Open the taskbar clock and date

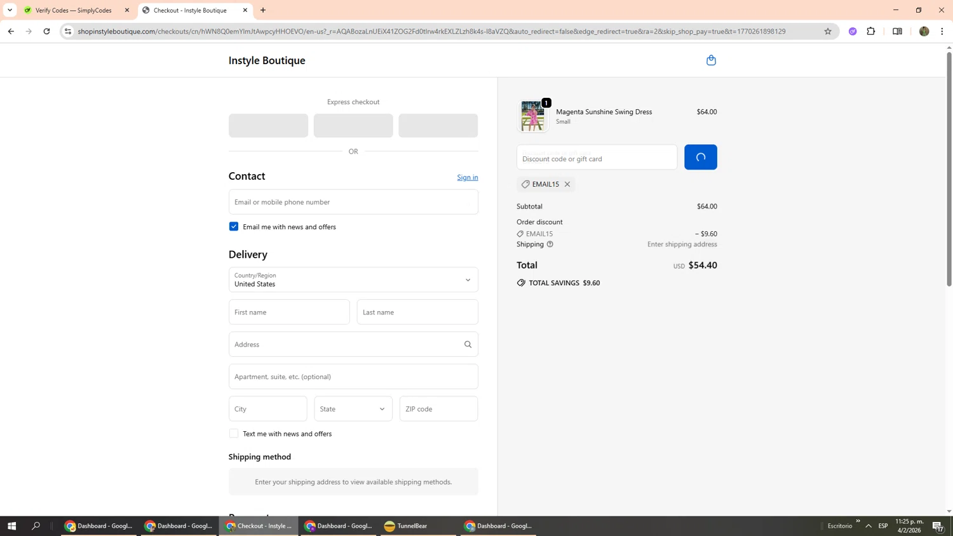(909, 526)
